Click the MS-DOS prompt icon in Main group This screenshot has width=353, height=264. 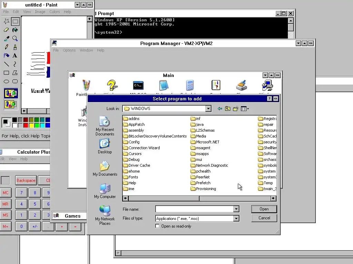point(138,86)
